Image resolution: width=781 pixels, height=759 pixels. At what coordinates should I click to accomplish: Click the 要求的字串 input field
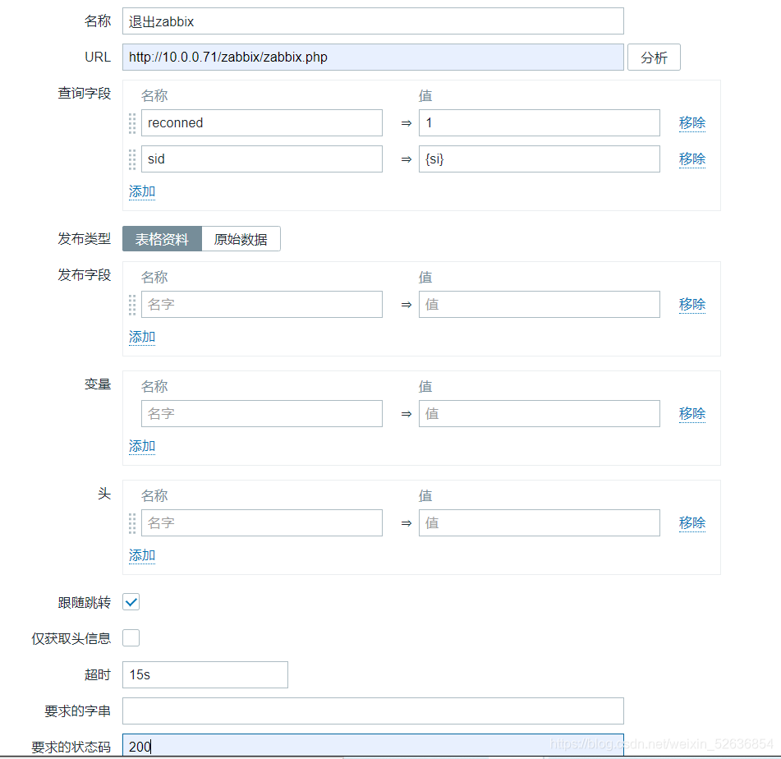pyautogui.click(x=373, y=711)
